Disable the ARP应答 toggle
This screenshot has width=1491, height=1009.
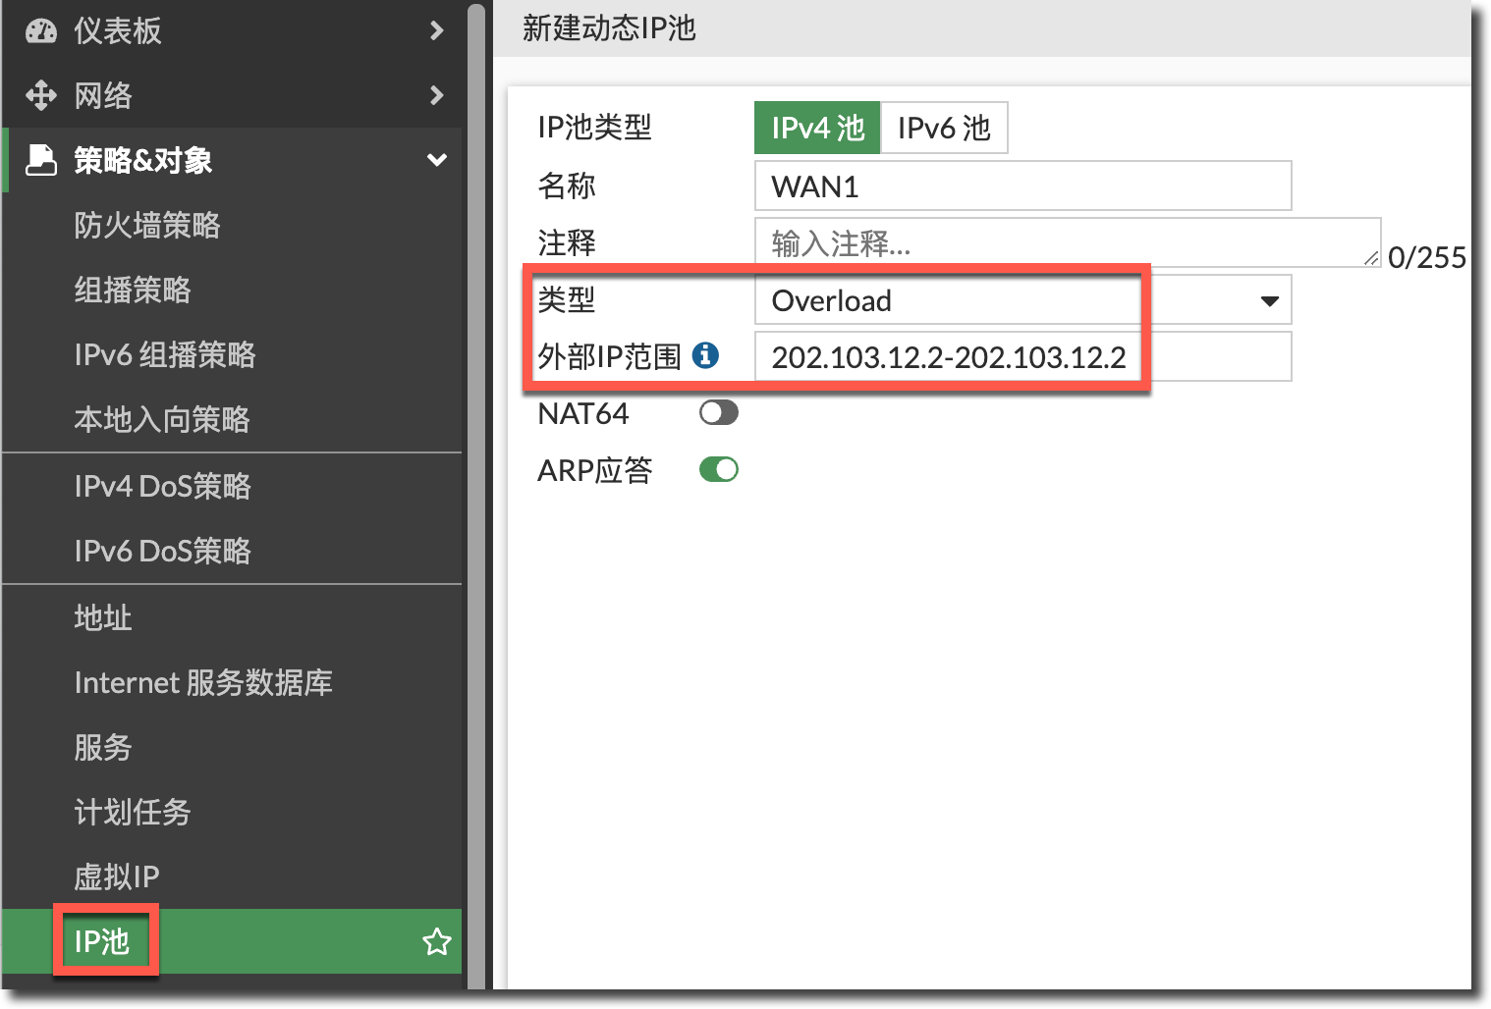point(718,470)
